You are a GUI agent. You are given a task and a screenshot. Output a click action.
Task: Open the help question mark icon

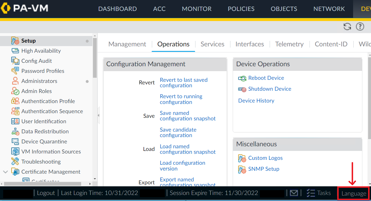360,27
